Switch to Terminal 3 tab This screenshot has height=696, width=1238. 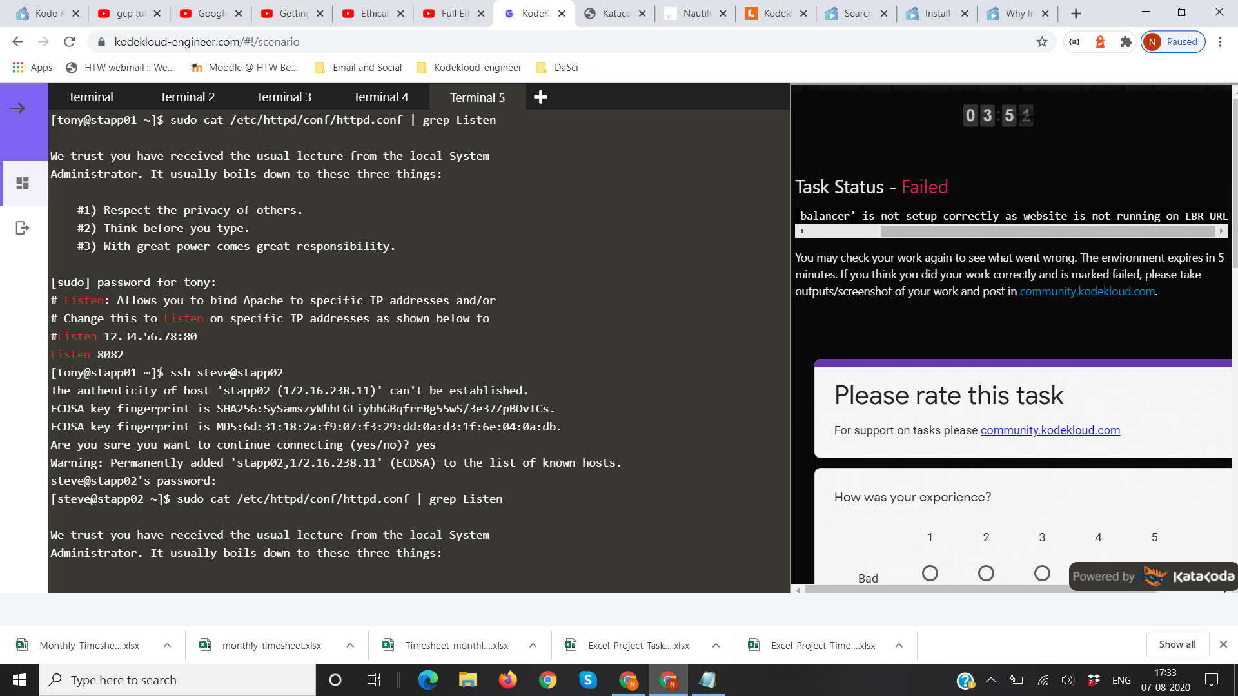[x=284, y=97]
